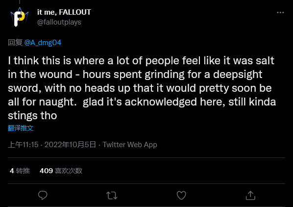This screenshot has height=207, width=293.
Task: Click the reply speech bubble icon
Action: pos(43,195)
